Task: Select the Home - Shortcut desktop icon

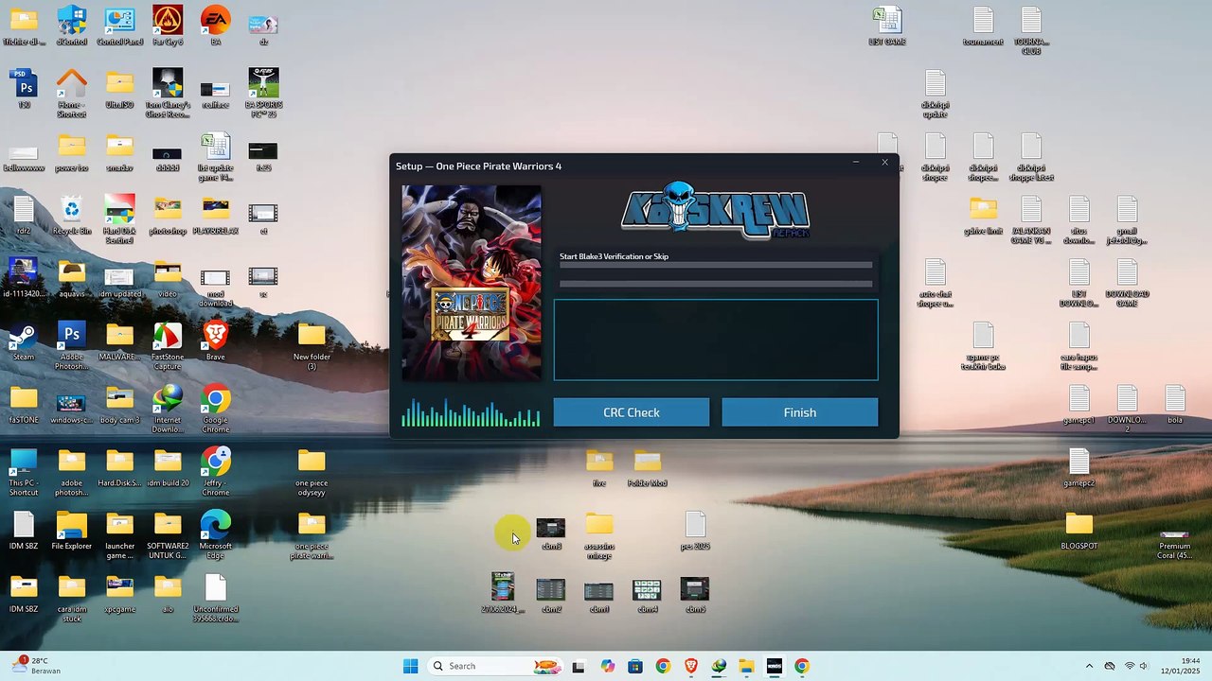Action: [72, 94]
